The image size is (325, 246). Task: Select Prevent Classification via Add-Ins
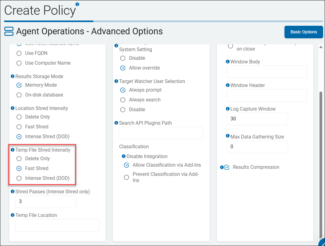click(126, 177)
